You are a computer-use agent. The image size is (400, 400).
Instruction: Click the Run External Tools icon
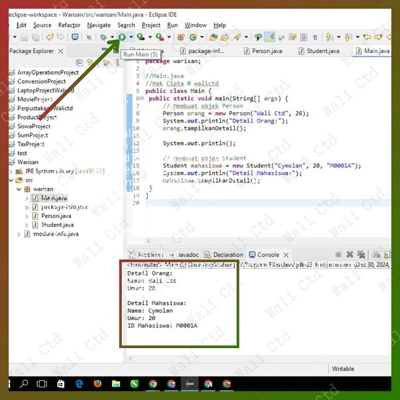160,37
